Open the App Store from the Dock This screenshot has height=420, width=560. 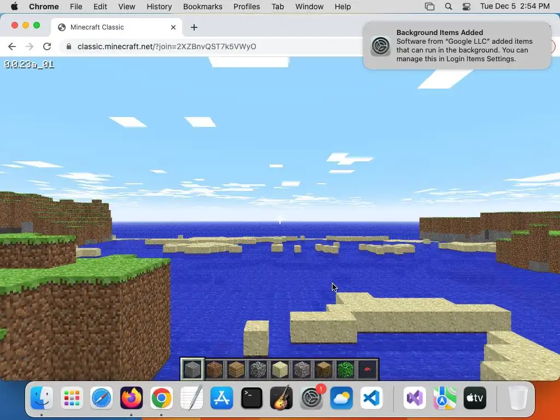point(221,398)
